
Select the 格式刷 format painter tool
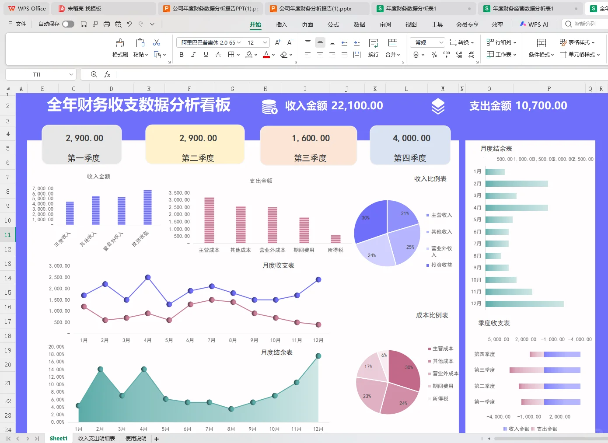(x=120, y=48)
